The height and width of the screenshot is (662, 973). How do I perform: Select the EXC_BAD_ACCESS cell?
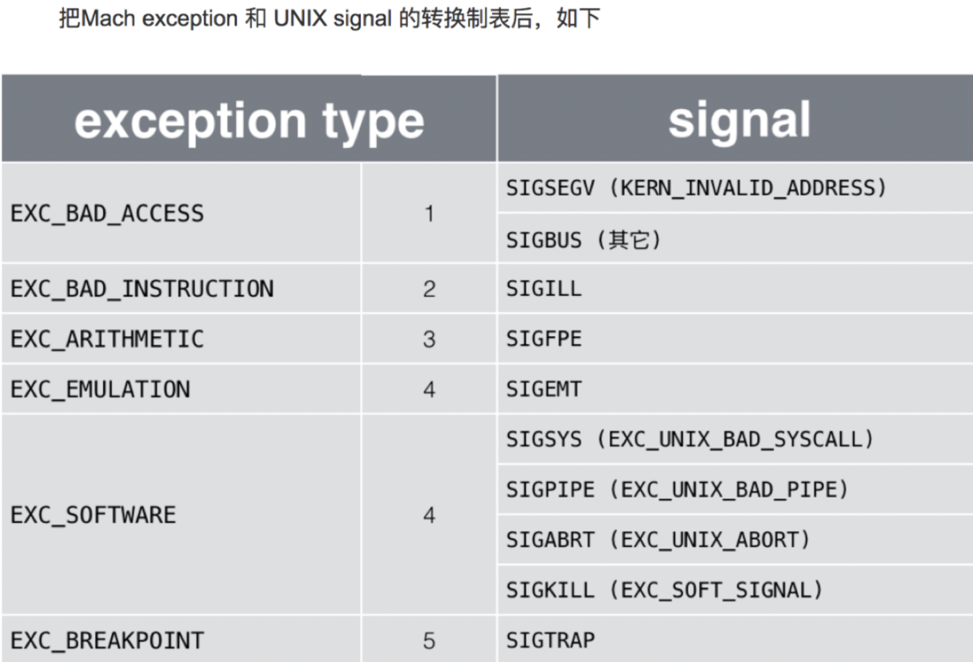181,213
